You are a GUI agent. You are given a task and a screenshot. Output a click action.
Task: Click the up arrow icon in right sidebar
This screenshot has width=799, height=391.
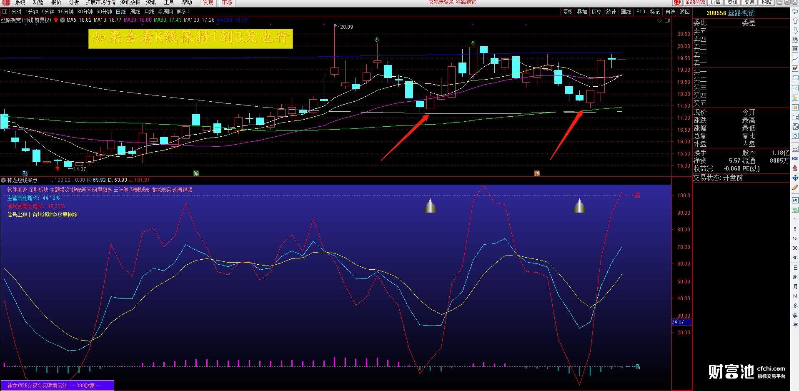795,21
